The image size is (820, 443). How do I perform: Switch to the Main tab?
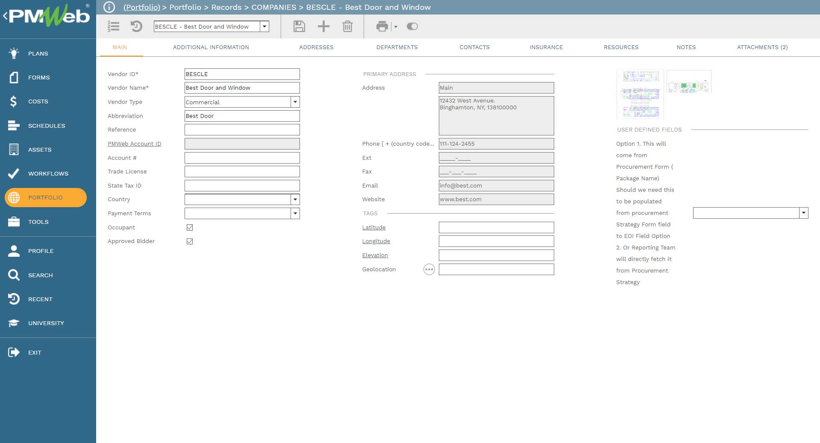pyautogui.click(x=120, y=47)
